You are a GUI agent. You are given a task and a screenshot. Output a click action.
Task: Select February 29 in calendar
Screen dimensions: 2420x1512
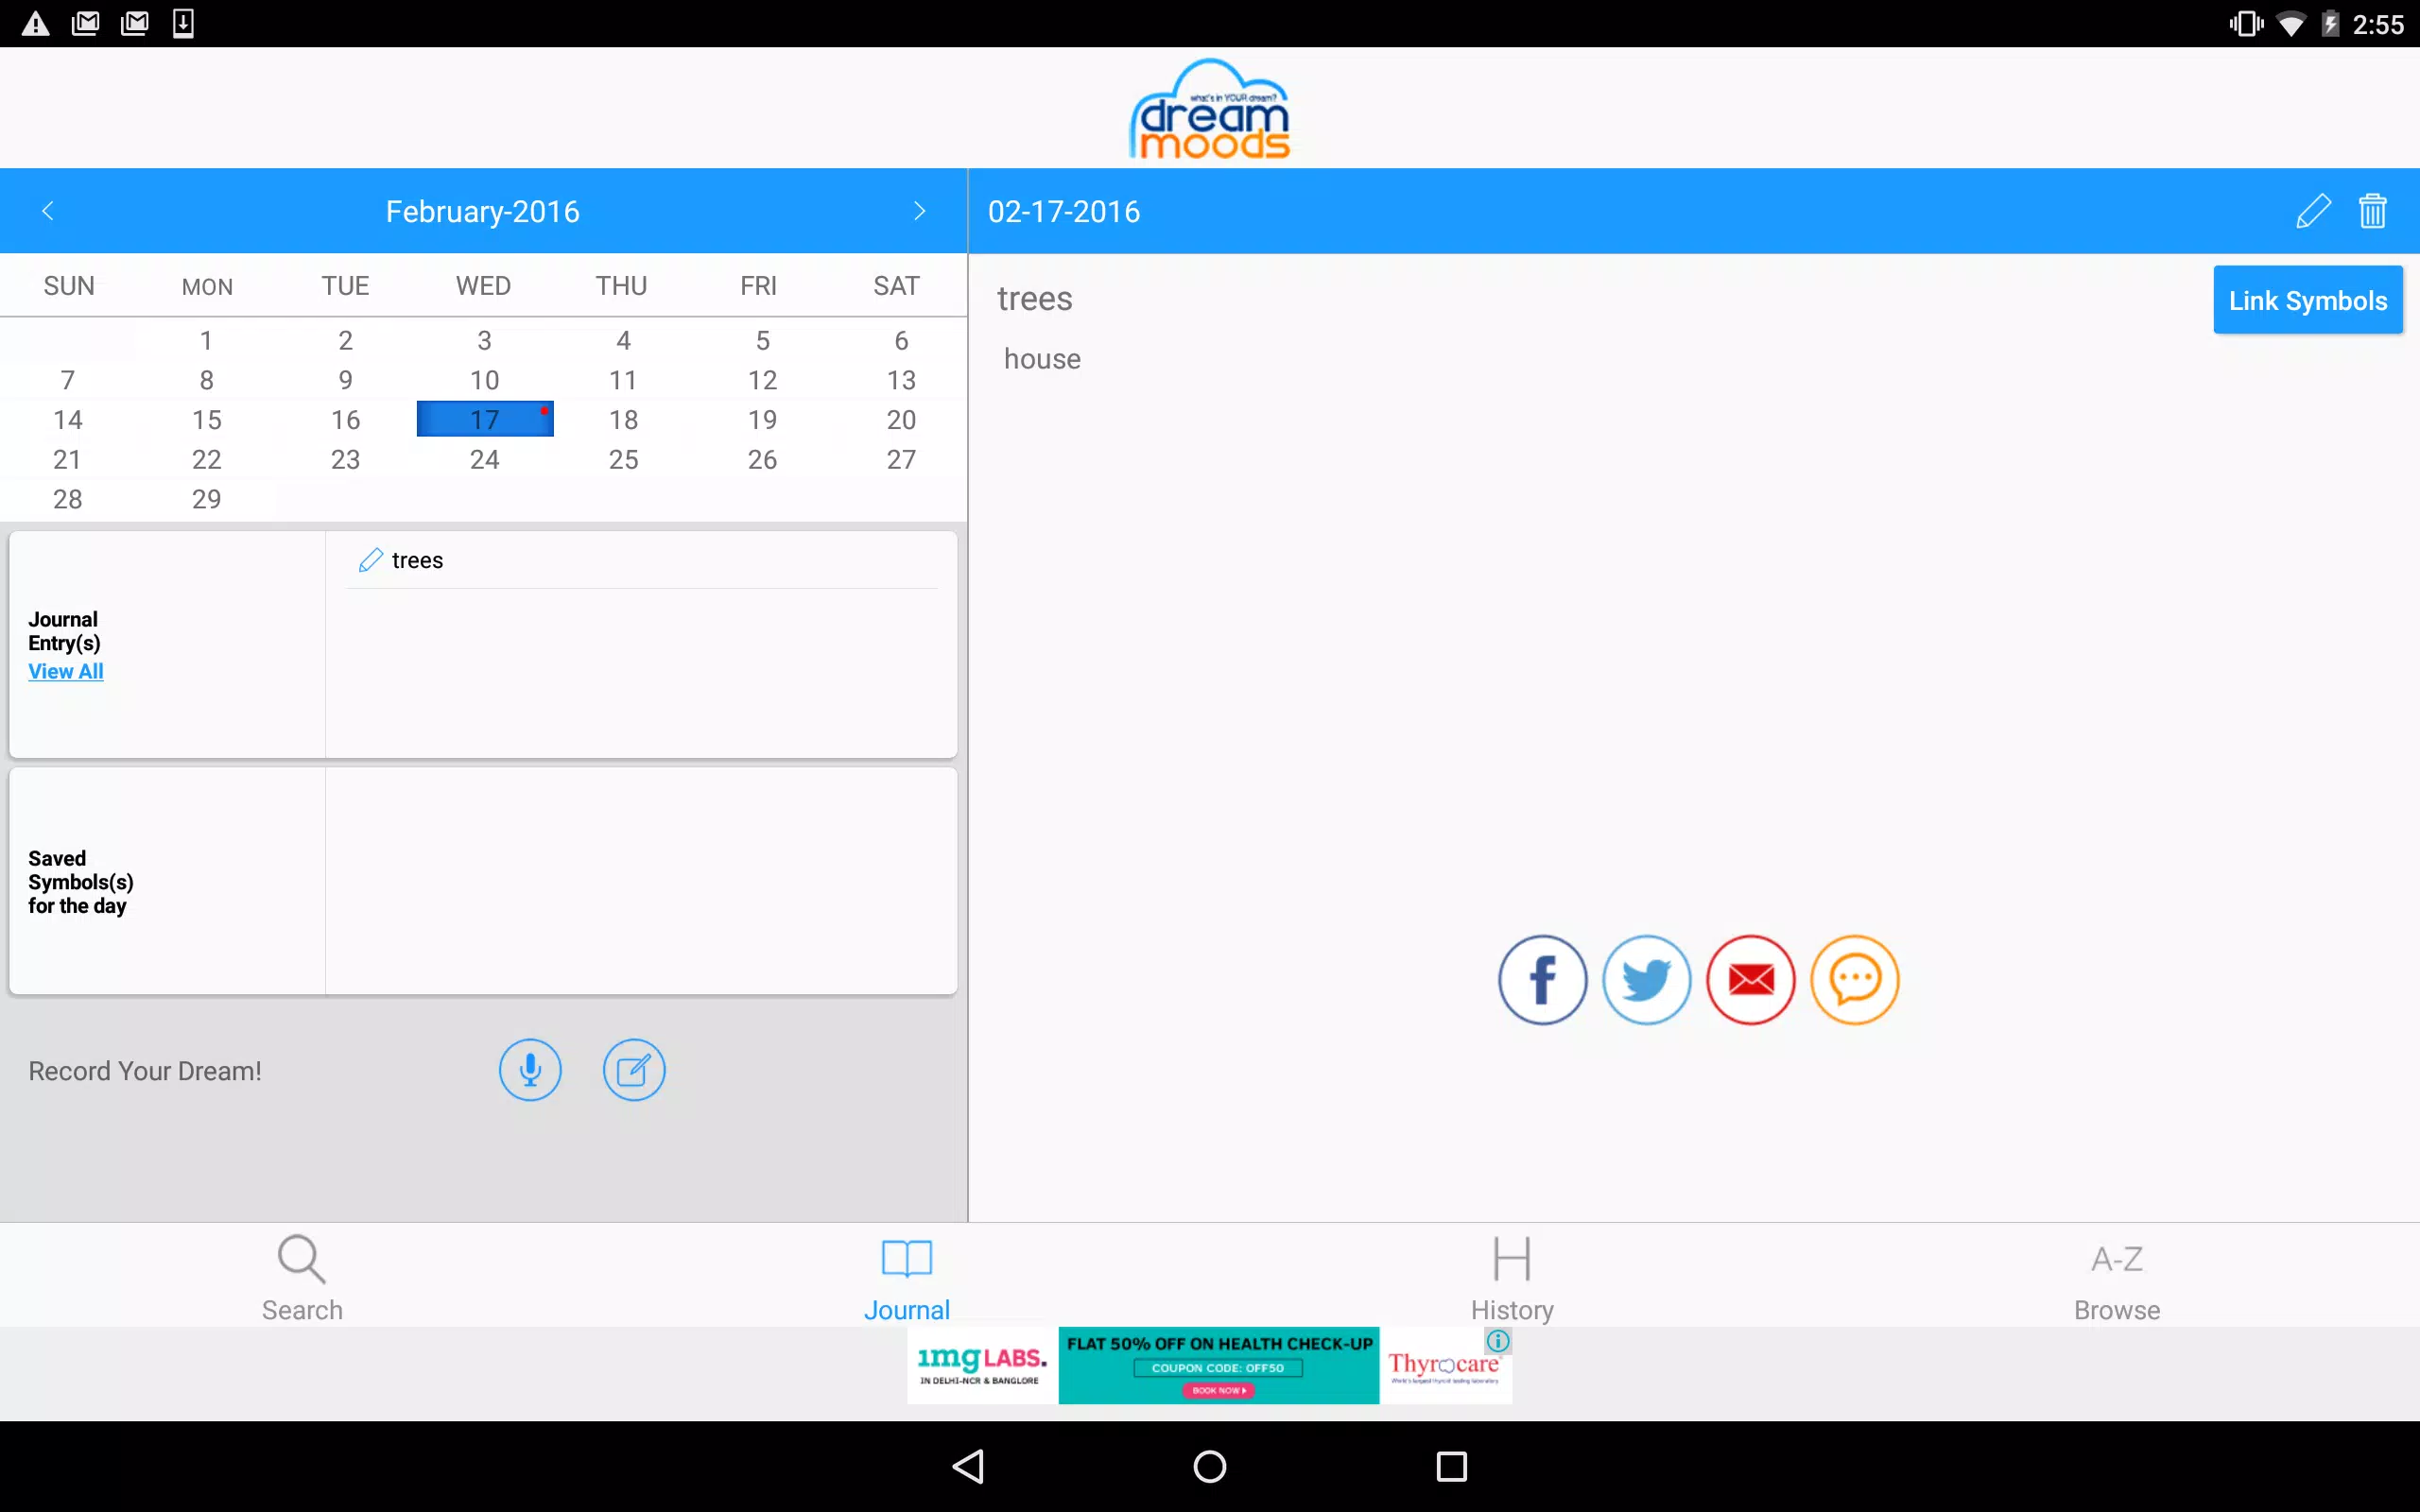[x=206, y=499]
